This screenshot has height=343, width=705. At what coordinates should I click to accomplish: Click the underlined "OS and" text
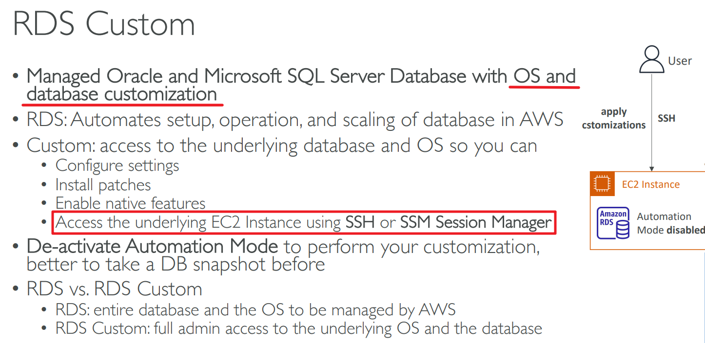[x=544, y=76]
